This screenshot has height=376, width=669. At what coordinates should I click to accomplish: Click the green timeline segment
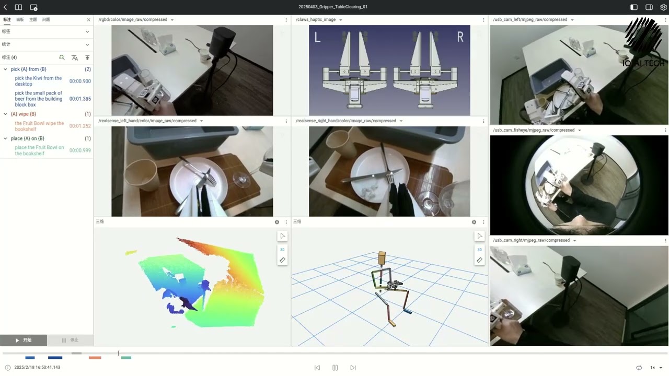click(x=126, y=358)
